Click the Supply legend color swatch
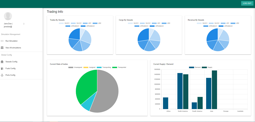The width and height of the screenshot is (255, 122). pyautogui.click(x=204, y=67)
